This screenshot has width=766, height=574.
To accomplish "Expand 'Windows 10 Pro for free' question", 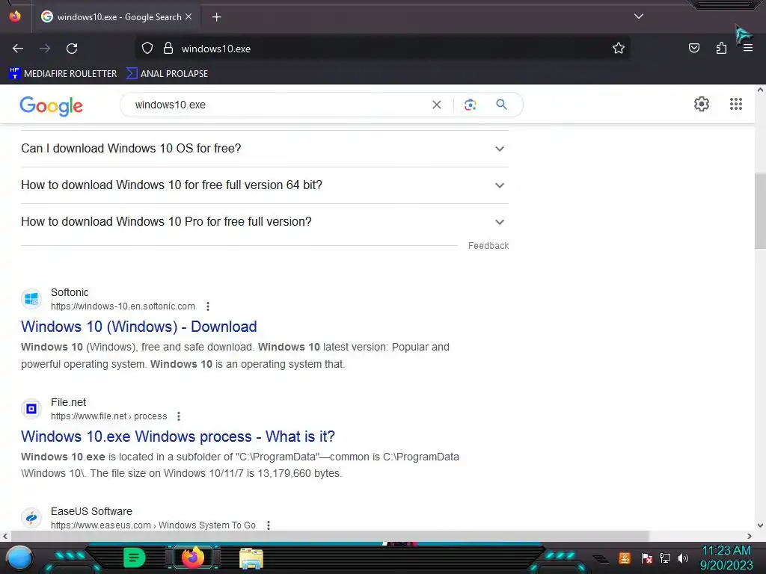I will click(x=264, y=221).
